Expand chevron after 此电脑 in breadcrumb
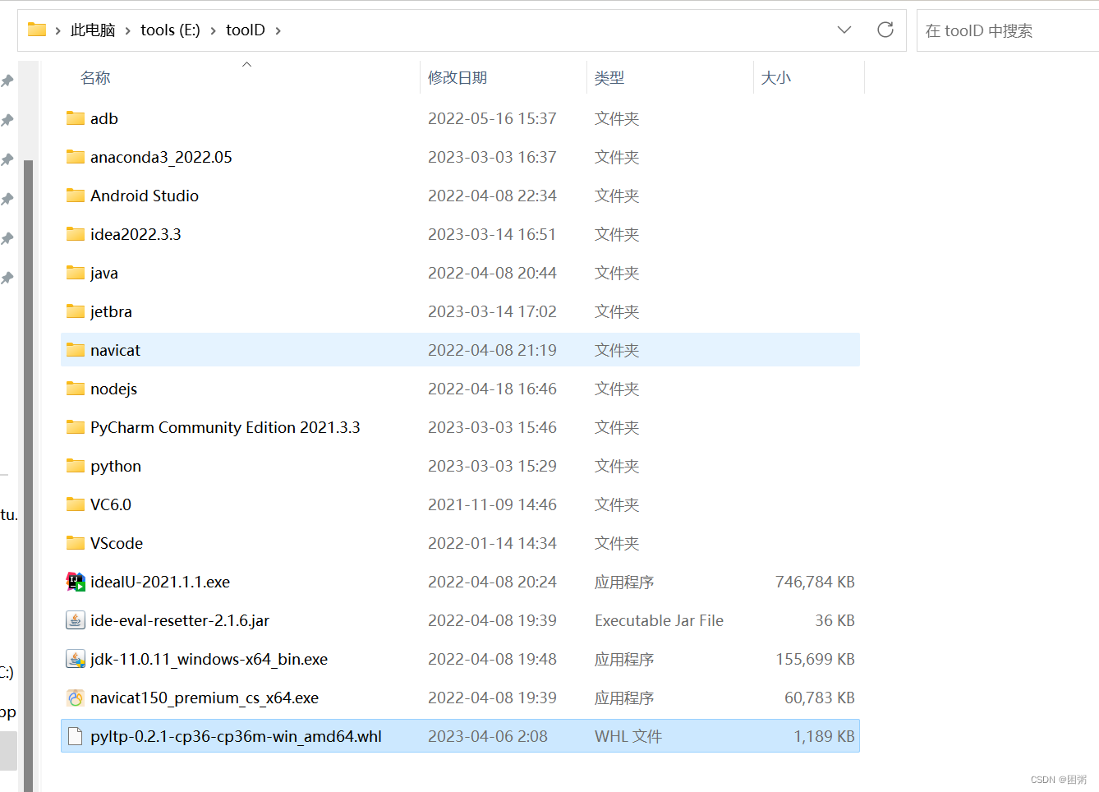The height and width of the screenshot is (792, 1099). click(127, 30)
